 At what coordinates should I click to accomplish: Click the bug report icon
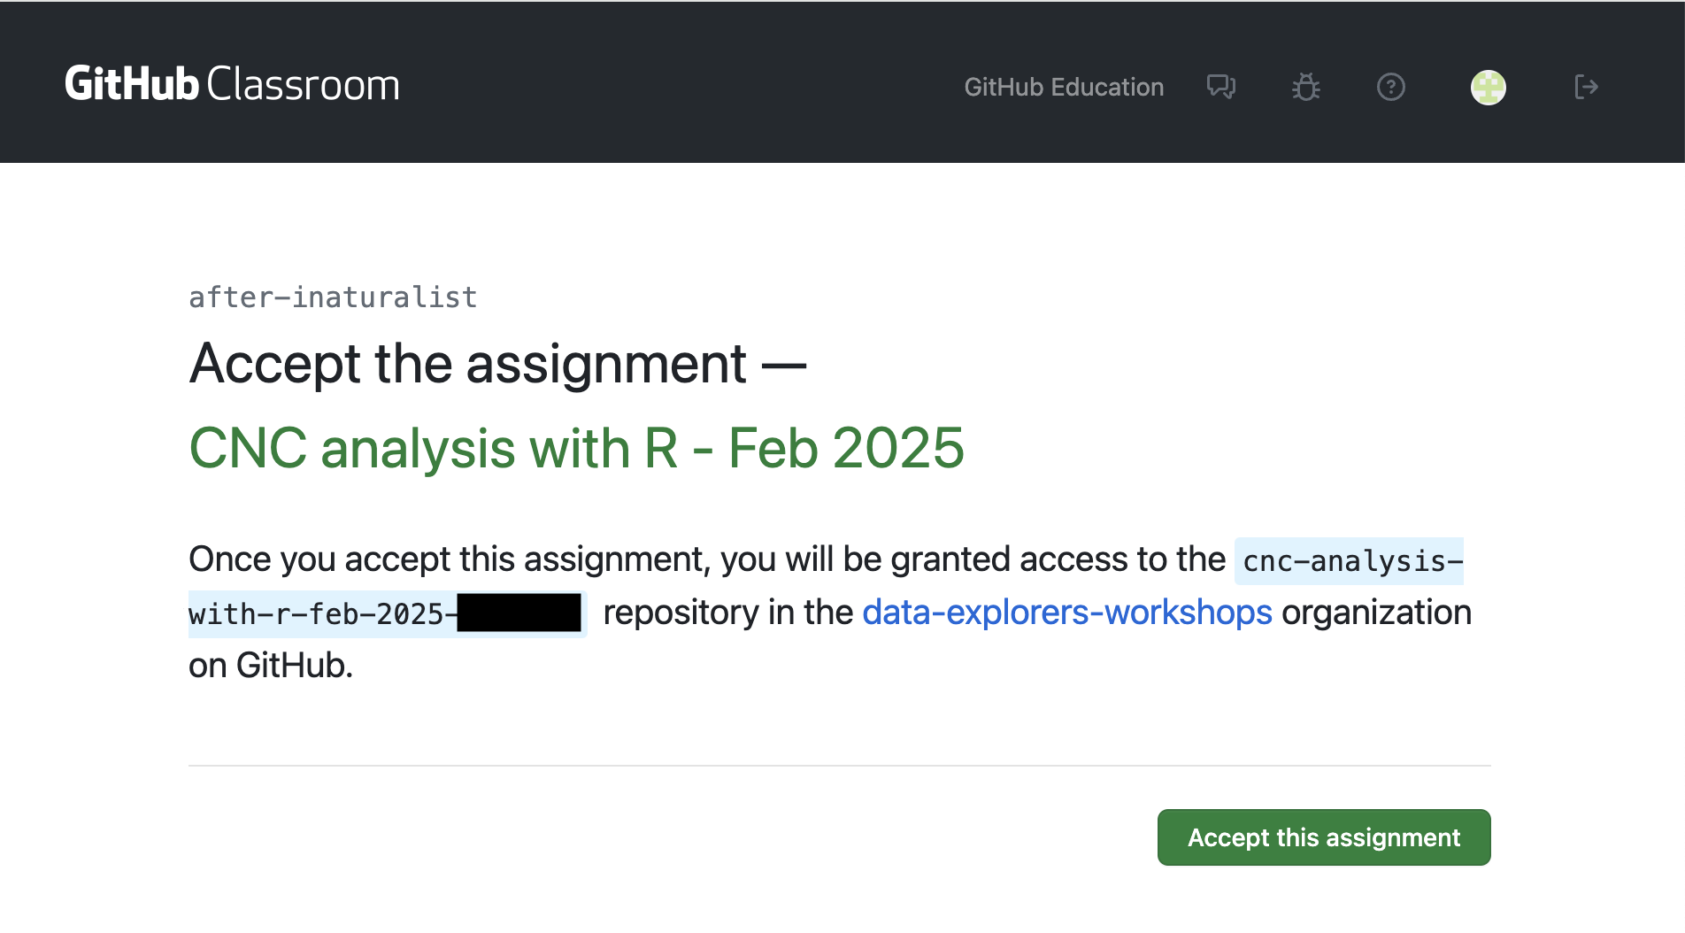1306,87
